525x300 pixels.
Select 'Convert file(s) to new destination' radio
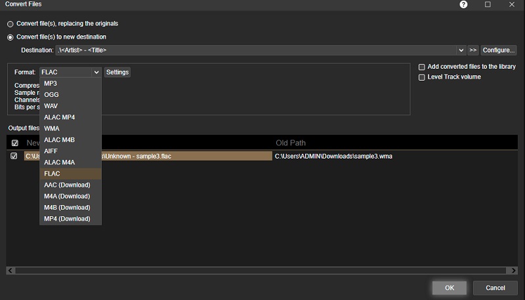coord(10,37)
